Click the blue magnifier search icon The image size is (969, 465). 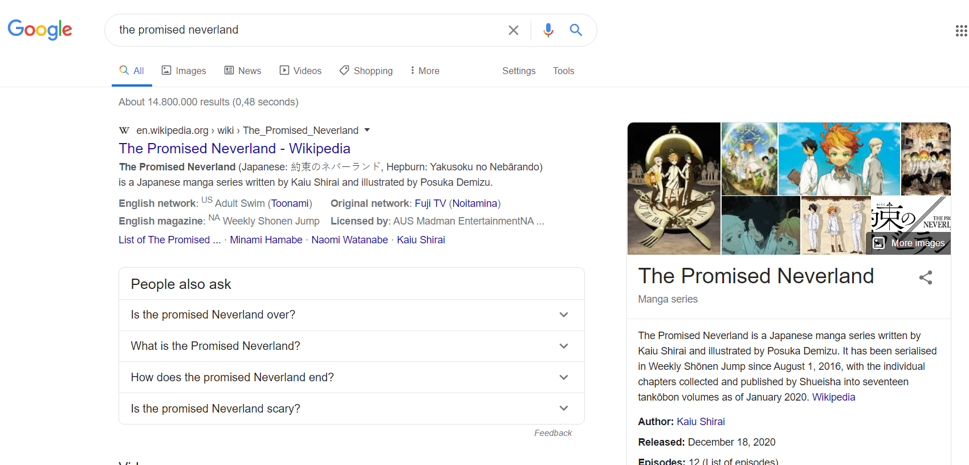tap(576, 30)
